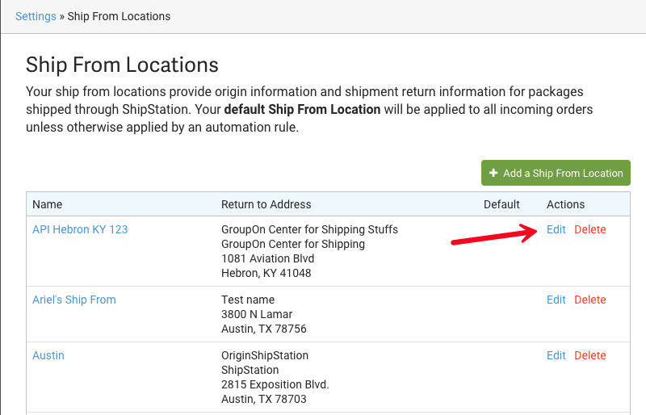646x415 pixels.
Task: Edit the Austin location
Action: (556, 355)
